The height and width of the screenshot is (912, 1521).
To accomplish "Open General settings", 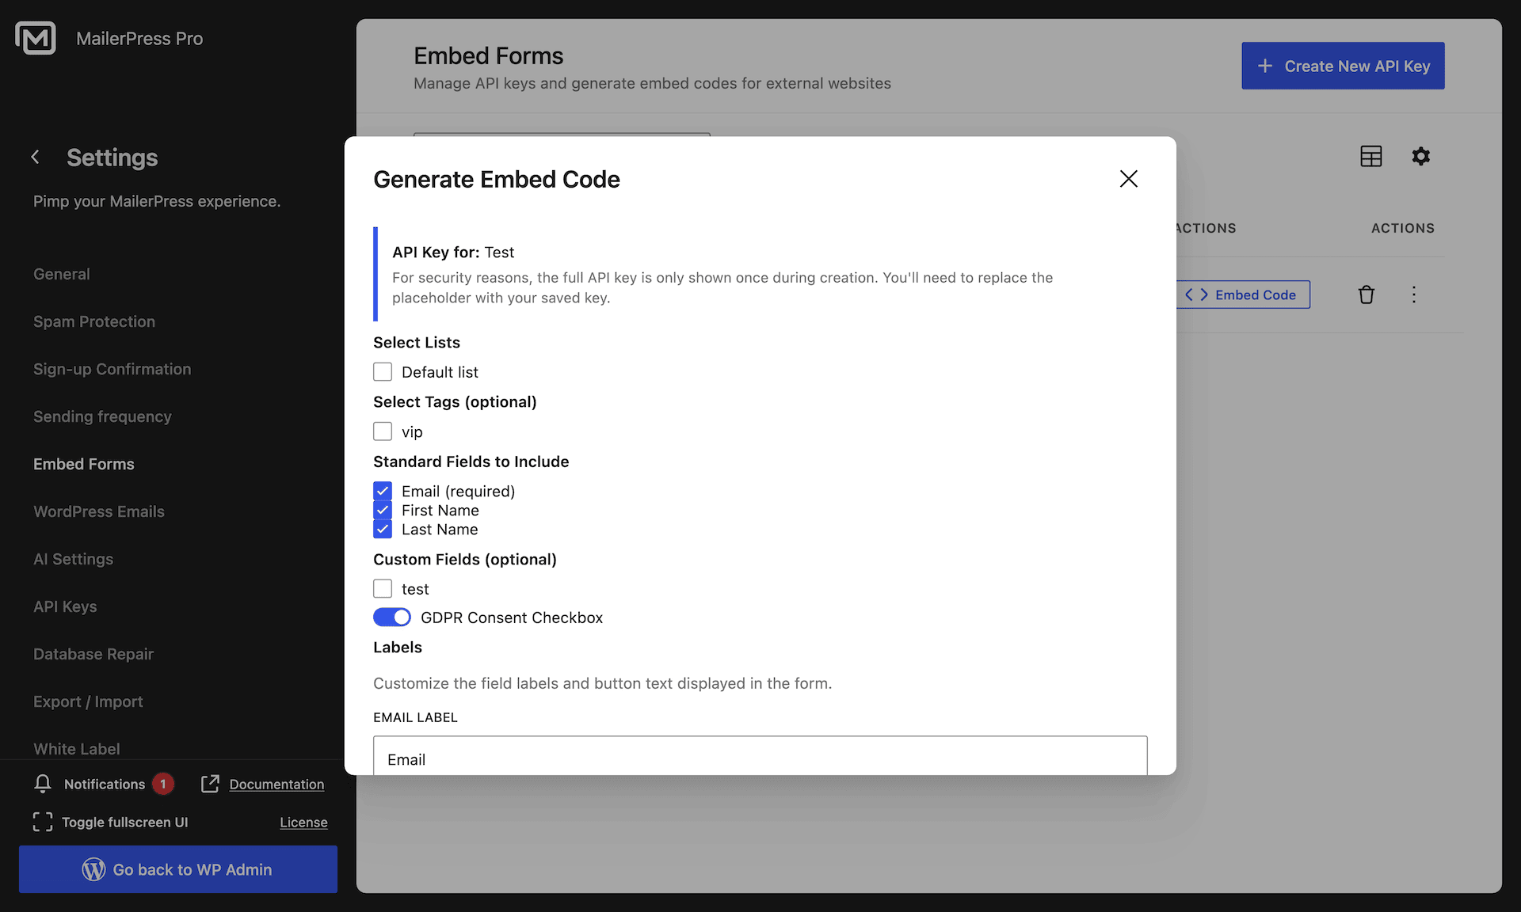I will pyautogui.click(x=62, y=274).
